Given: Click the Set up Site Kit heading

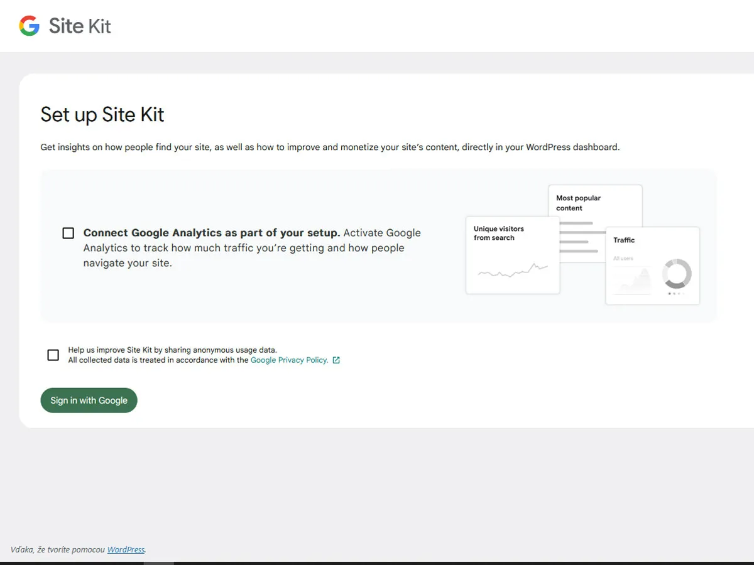Looking at the screenshot, I should (102, 114).
